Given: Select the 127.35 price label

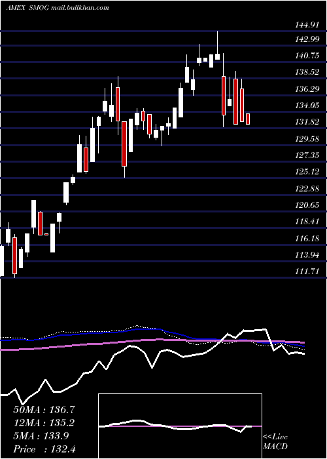Looking at the screenshot, I should coord(307,155).
